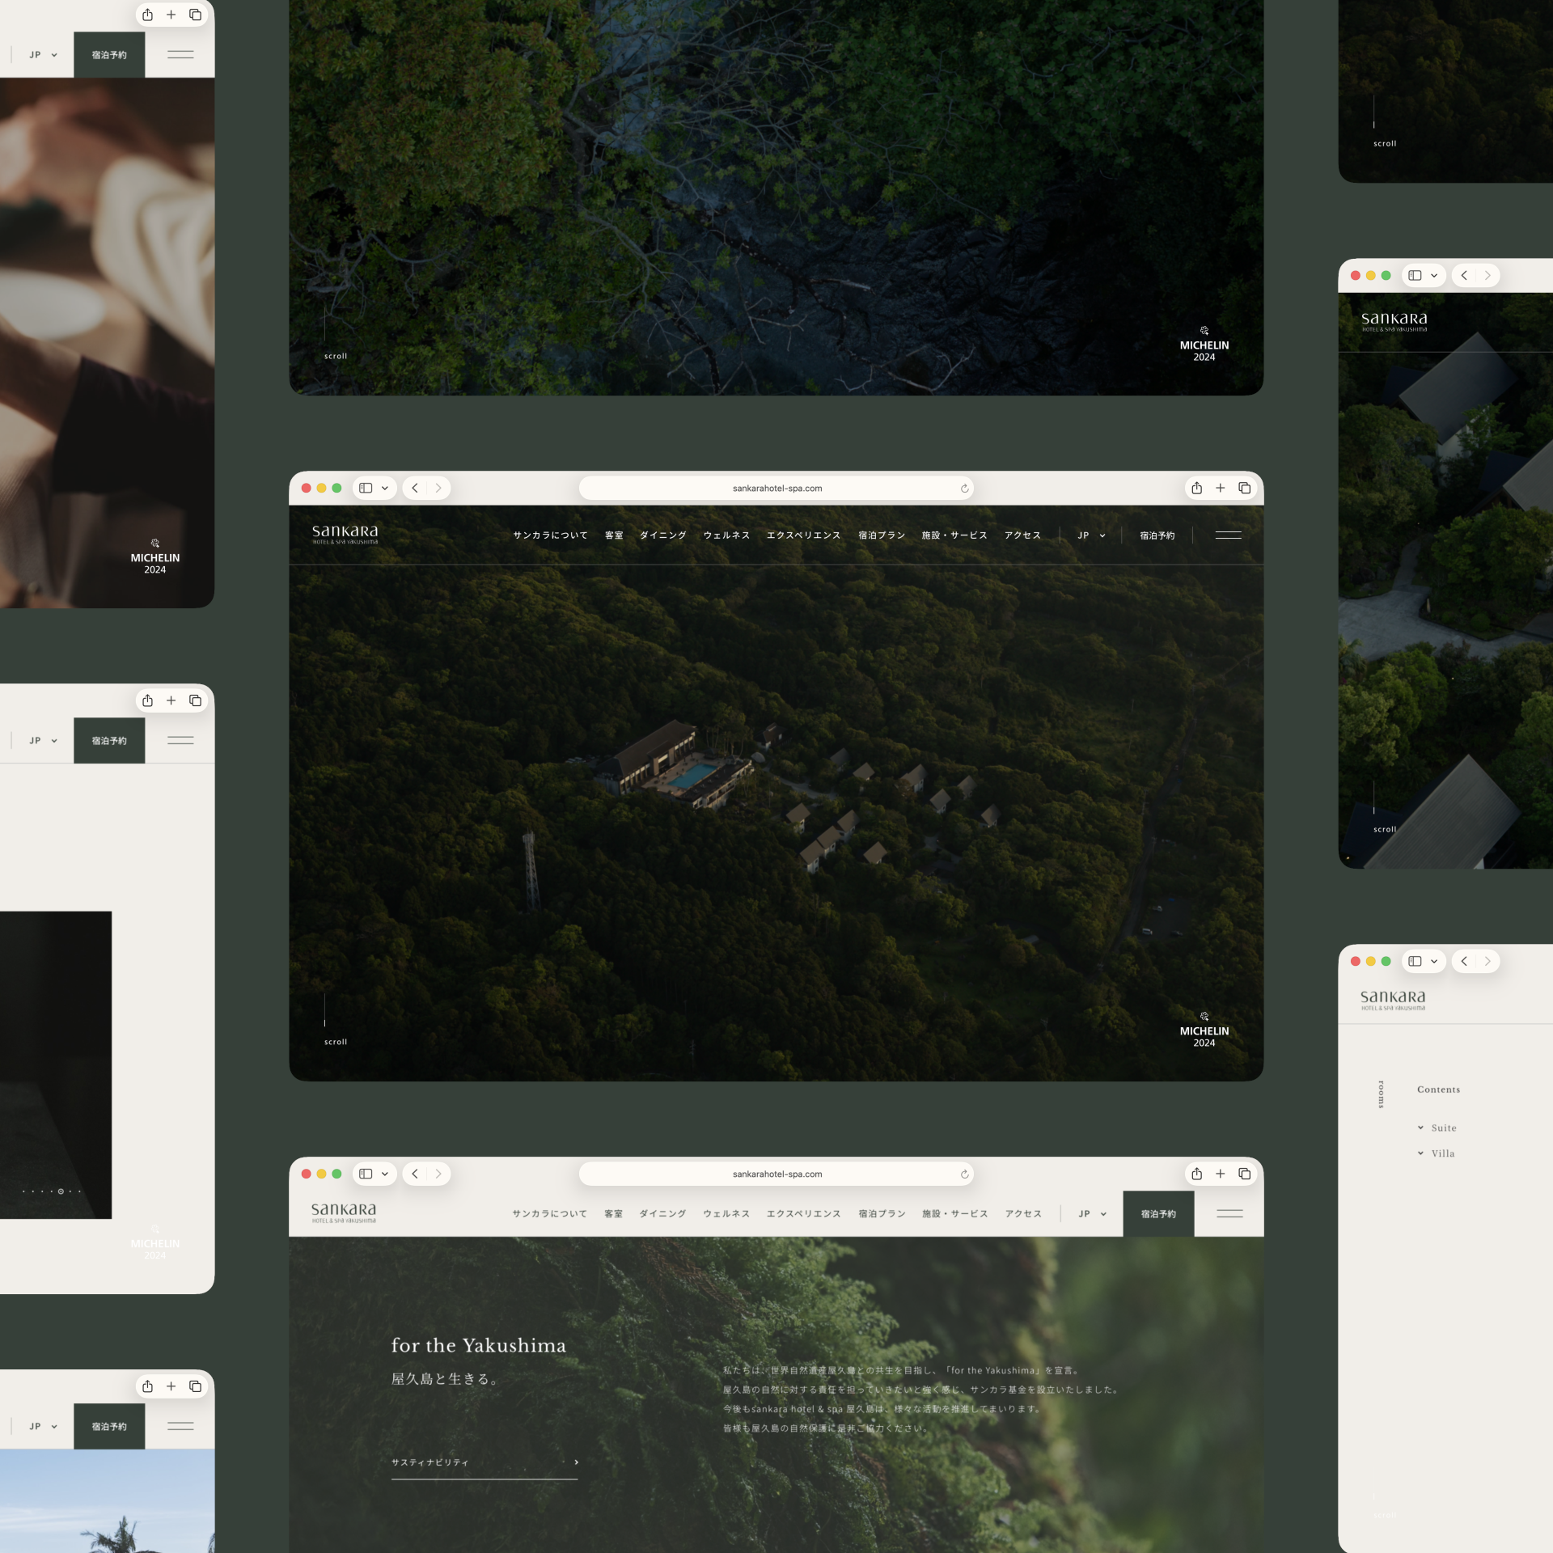Click tab overview icon in middle browser
Viewport: 1553px width, 1553px height.
(1244, 488)
